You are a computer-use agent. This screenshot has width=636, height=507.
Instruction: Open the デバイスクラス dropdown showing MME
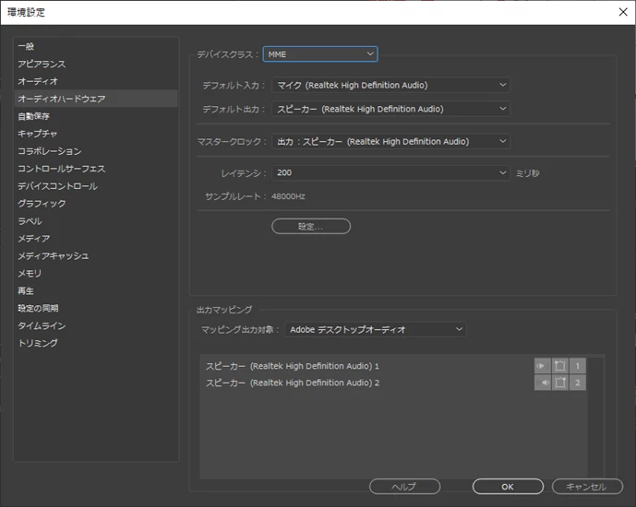(x=320, y=54)
